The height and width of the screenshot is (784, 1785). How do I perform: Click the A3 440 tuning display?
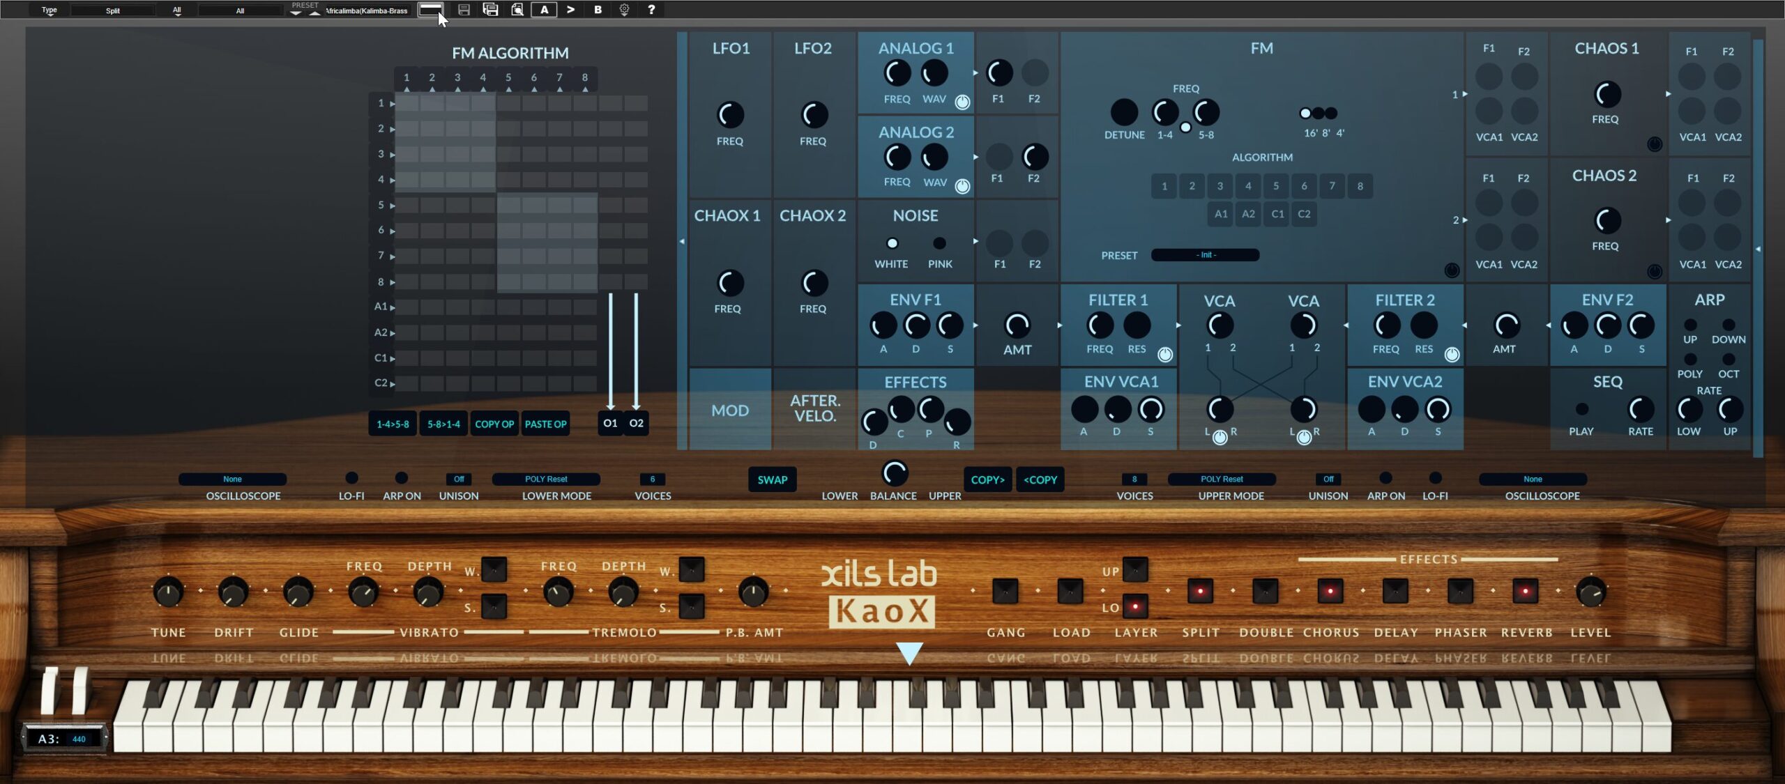click(64, 739)
